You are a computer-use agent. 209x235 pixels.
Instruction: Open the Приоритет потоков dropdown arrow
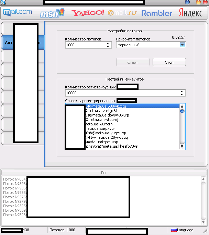[x=183, y=45]
